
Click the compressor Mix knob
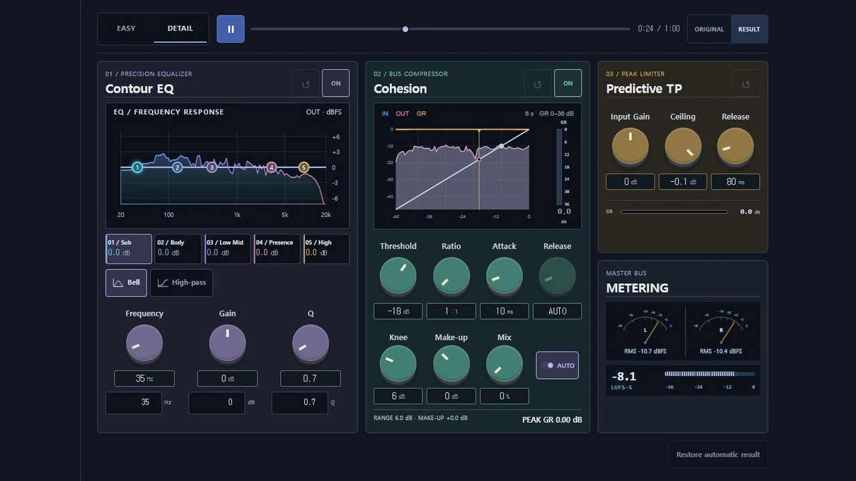[504, 364]
